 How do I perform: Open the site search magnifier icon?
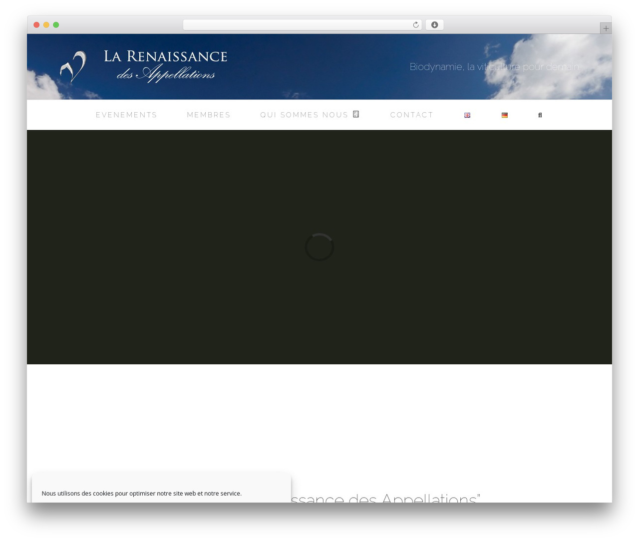tap(540, 115)
